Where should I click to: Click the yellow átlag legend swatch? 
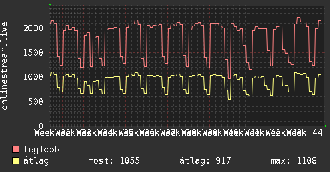16,161
